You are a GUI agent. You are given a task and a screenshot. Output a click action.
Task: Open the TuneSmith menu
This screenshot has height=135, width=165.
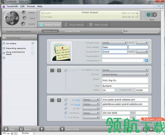tap(12, 6)
